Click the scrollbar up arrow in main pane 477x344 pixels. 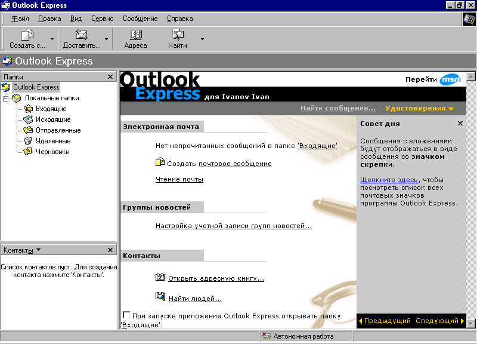[x=471, y=76]
